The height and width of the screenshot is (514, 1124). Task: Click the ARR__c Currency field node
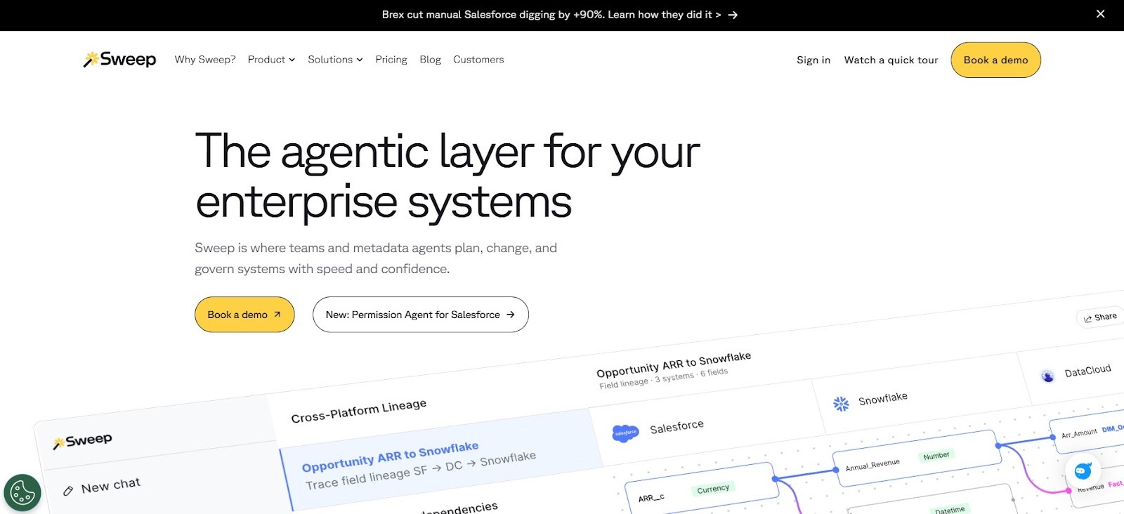700,489
